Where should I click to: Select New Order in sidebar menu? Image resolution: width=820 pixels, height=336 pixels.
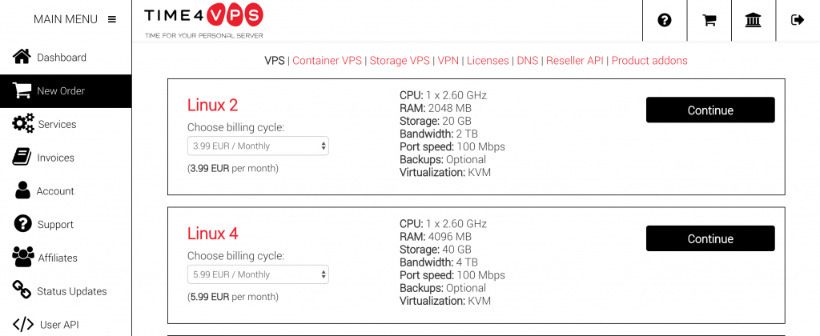click(60, 91)
